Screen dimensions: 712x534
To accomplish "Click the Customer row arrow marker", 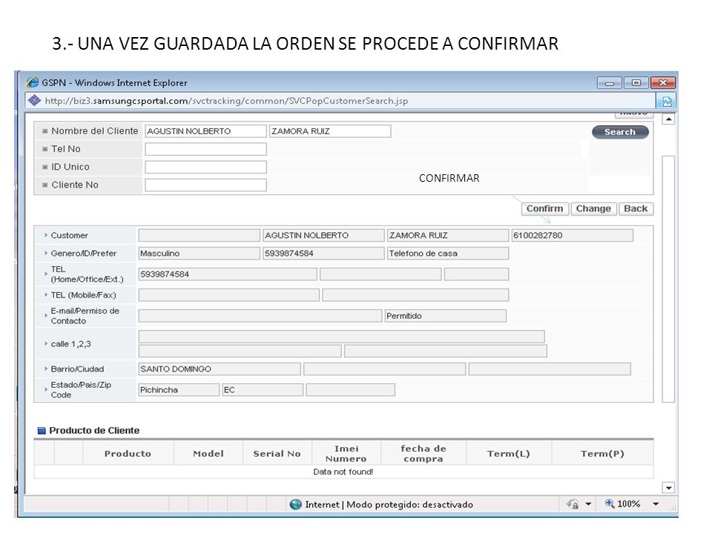I will pos(45,235).
